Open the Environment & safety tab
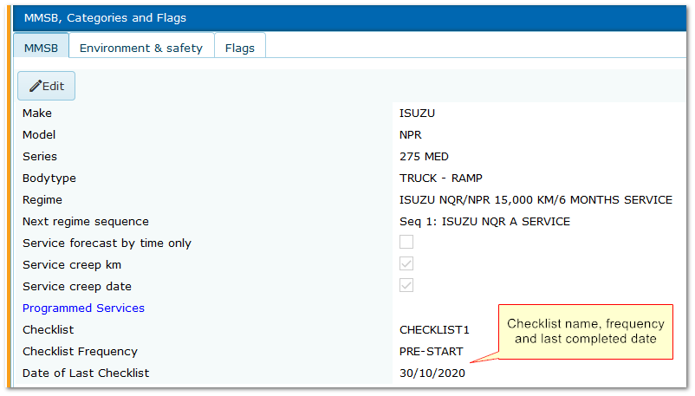The image size is (695, 396). pos(140,48)
